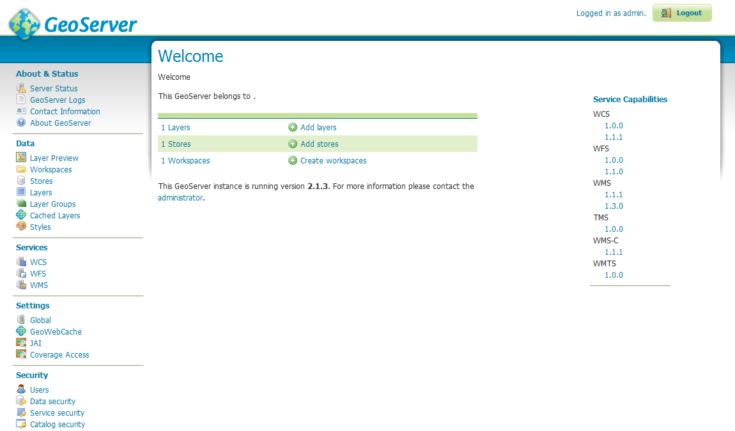
Task: Click the Contact Information card icon
Action: point(21,111)
